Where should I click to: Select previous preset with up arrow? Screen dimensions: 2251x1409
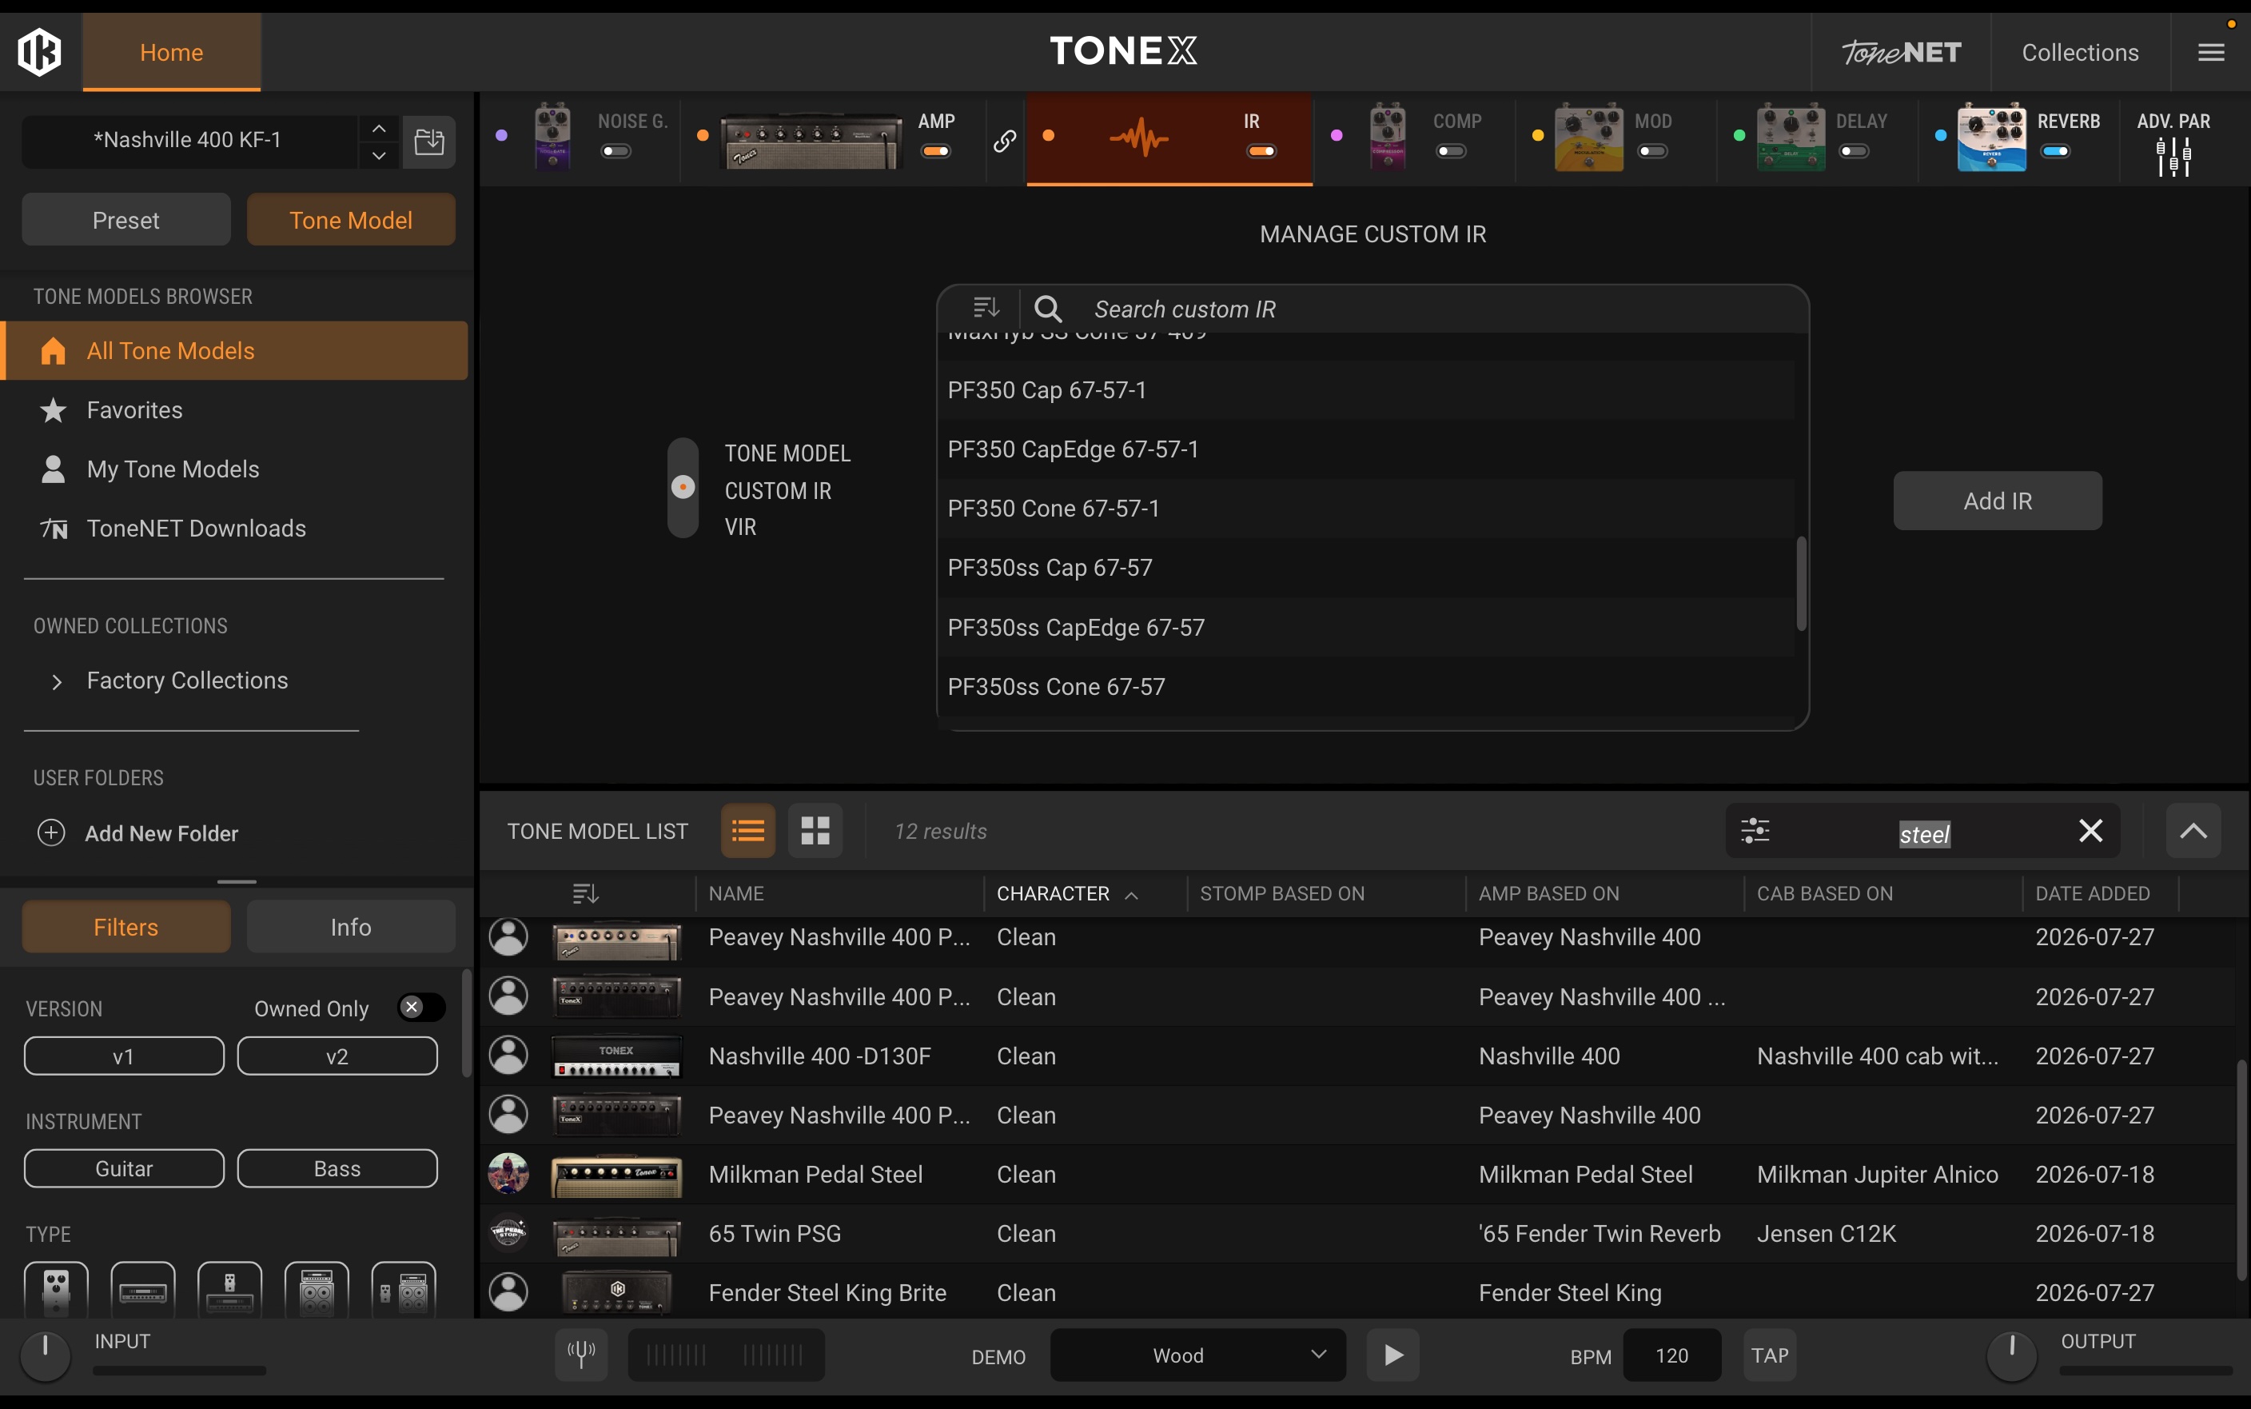[x=379, y=129]
